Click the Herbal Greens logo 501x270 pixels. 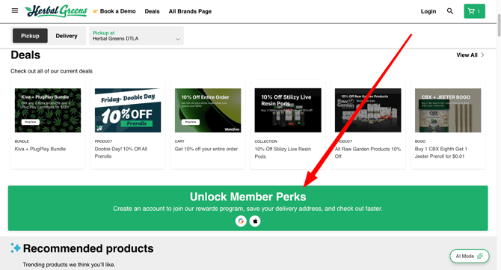(56, 11)
